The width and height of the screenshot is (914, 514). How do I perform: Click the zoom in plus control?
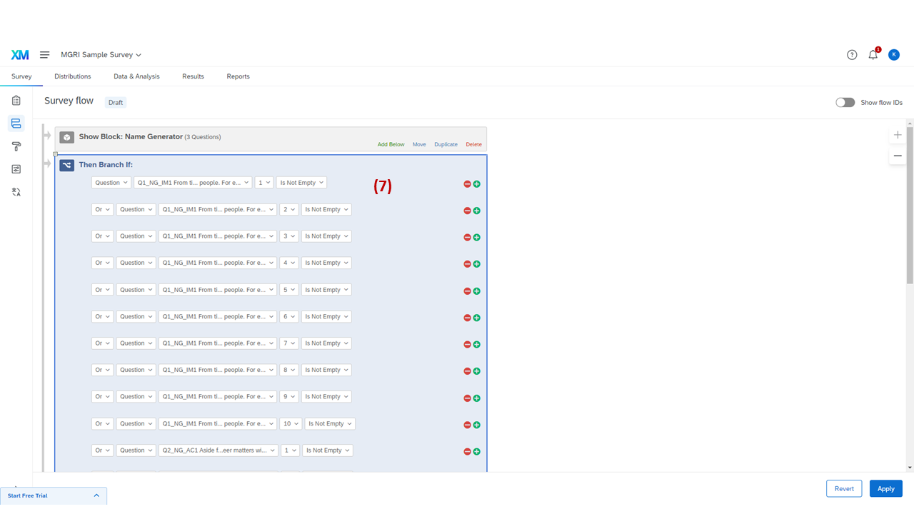898,134
